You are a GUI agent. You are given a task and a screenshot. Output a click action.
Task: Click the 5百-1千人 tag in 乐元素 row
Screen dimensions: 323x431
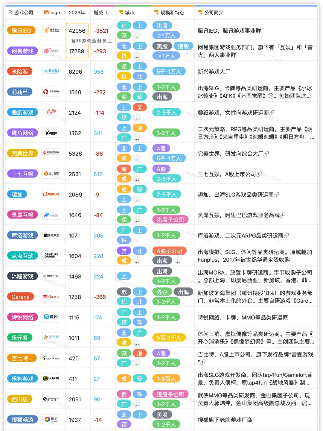tap(169, 338)
